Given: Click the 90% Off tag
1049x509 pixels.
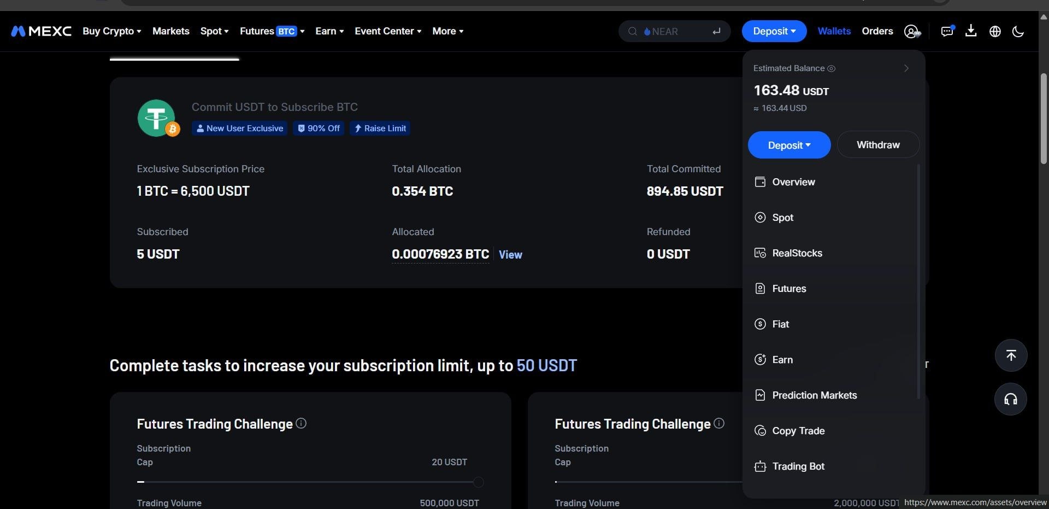Looking at the screenshot, I should click(x=319, y=128).
